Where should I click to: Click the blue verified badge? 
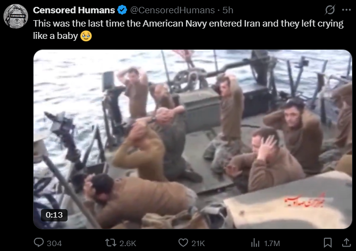tap(122, 10)
